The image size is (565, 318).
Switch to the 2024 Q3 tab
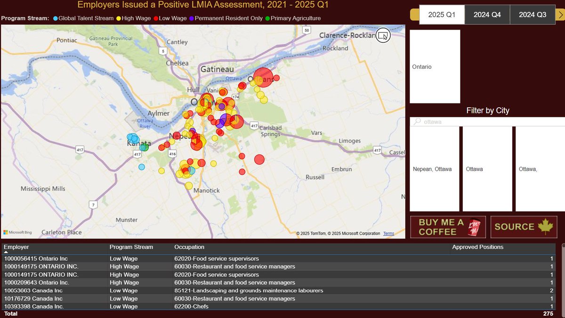pos(533,15)
